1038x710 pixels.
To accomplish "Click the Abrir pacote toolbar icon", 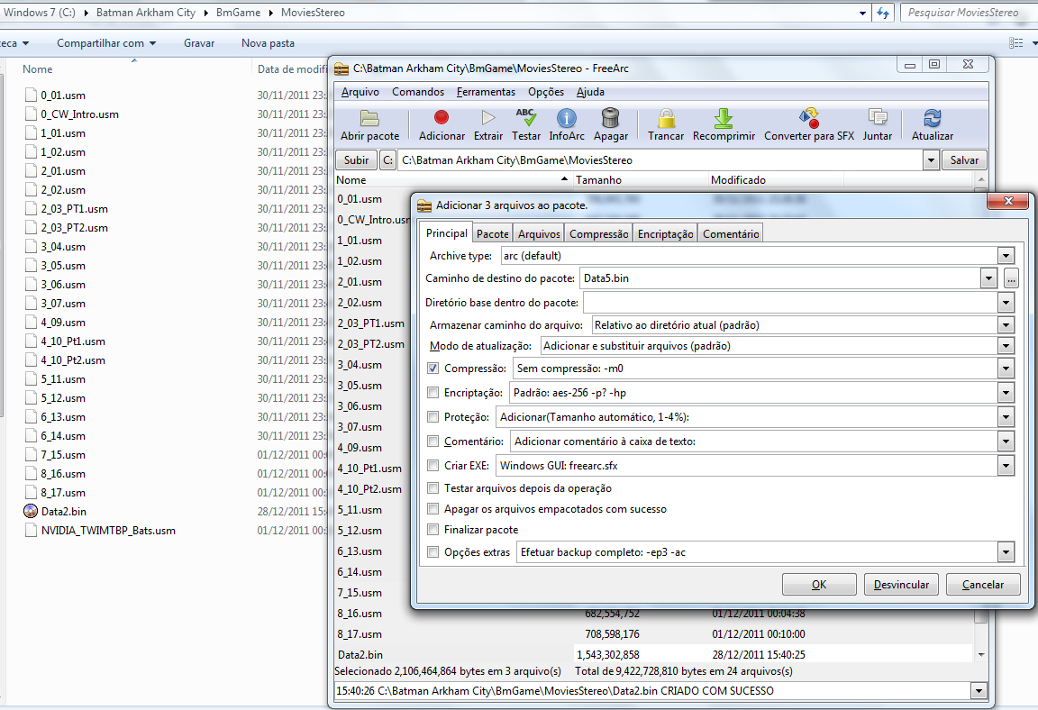I will (369, 118).
